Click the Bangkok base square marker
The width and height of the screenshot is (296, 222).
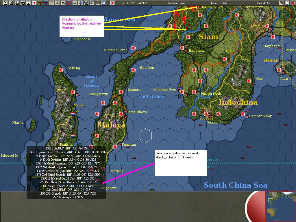[186, 51]
